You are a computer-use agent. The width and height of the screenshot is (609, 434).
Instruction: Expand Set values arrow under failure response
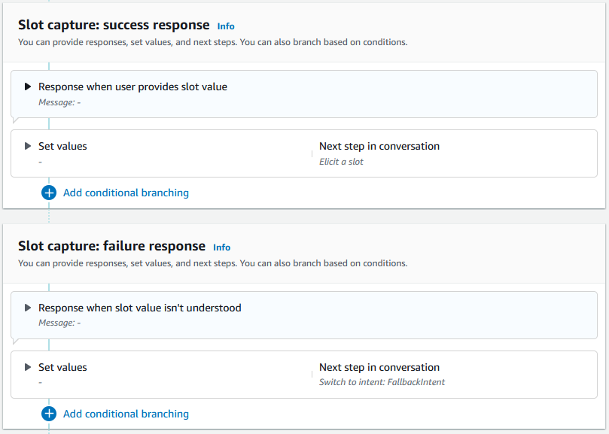coord(28,367)
